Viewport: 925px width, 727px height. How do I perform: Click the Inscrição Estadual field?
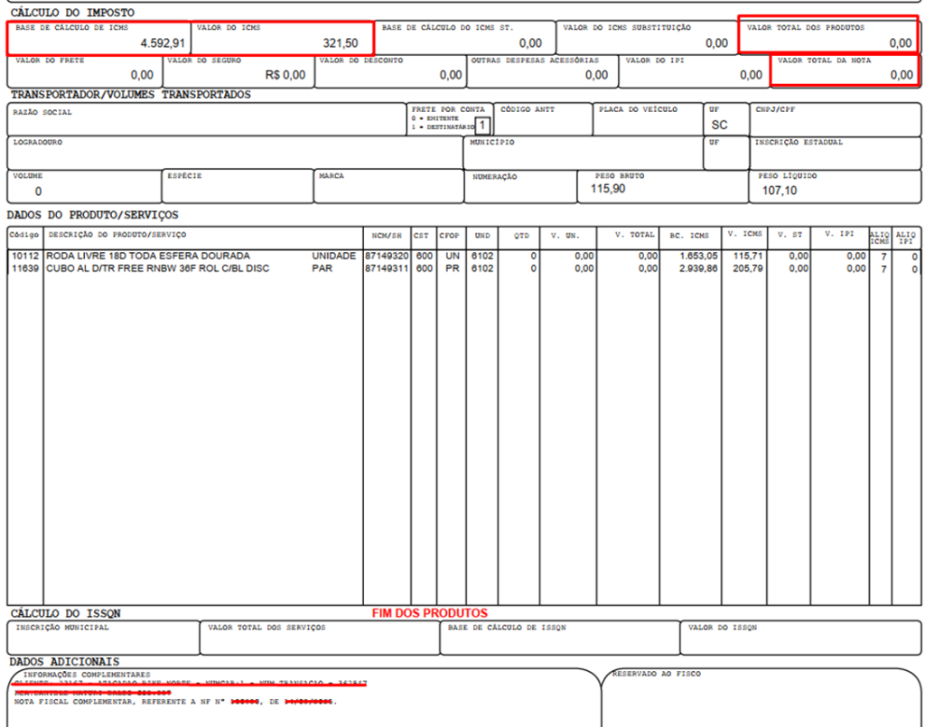(x=836, y=154)
